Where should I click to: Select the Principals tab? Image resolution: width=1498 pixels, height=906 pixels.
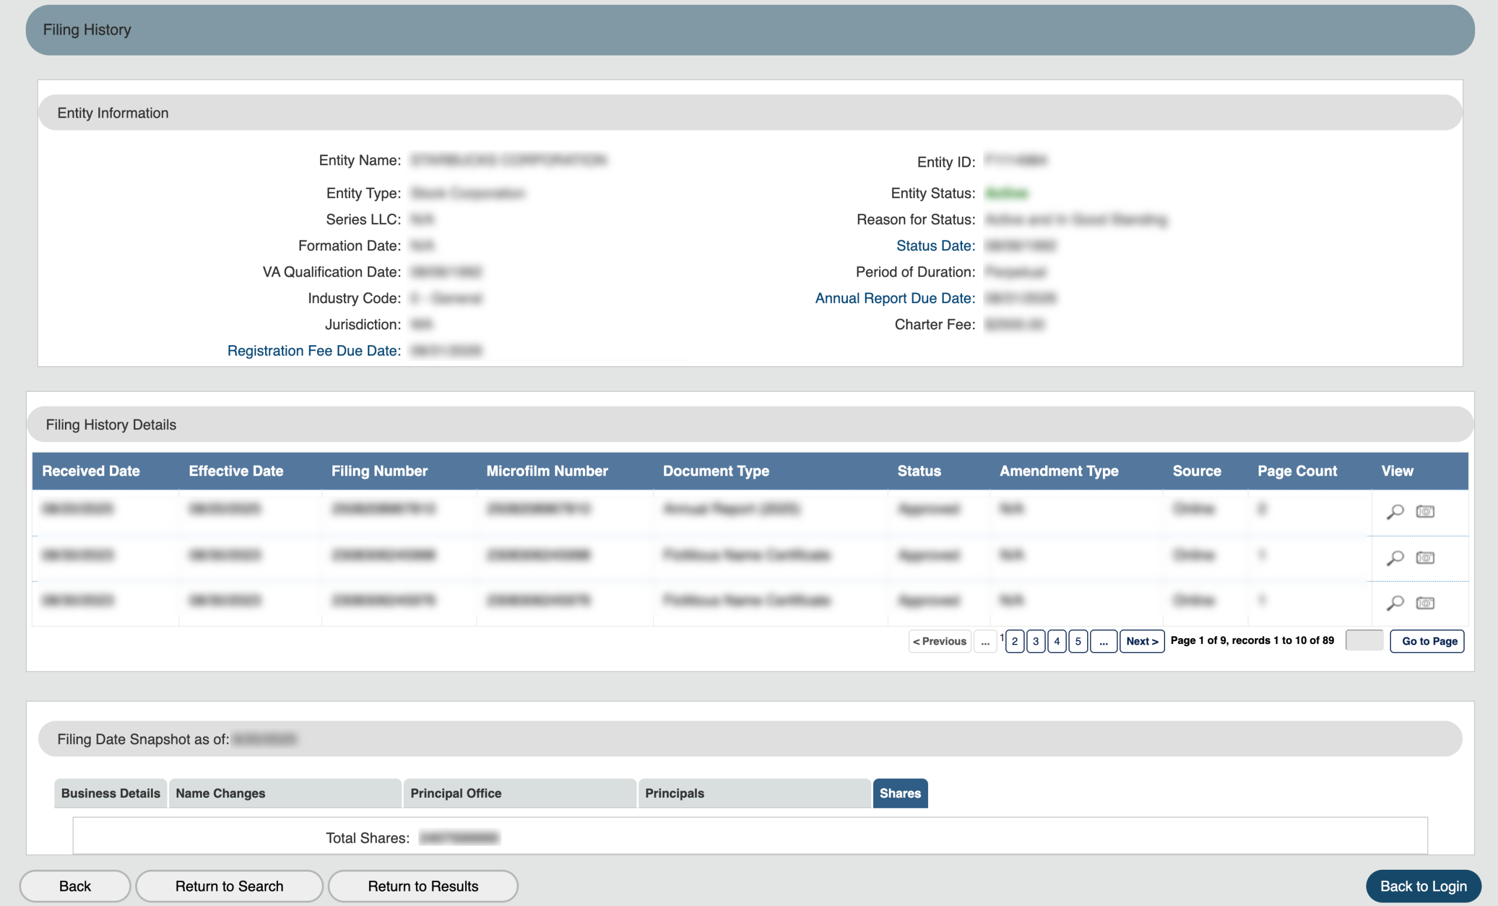[754, 793]
